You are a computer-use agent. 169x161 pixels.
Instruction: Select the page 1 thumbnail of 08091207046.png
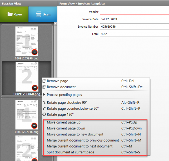tap(27, 115)
